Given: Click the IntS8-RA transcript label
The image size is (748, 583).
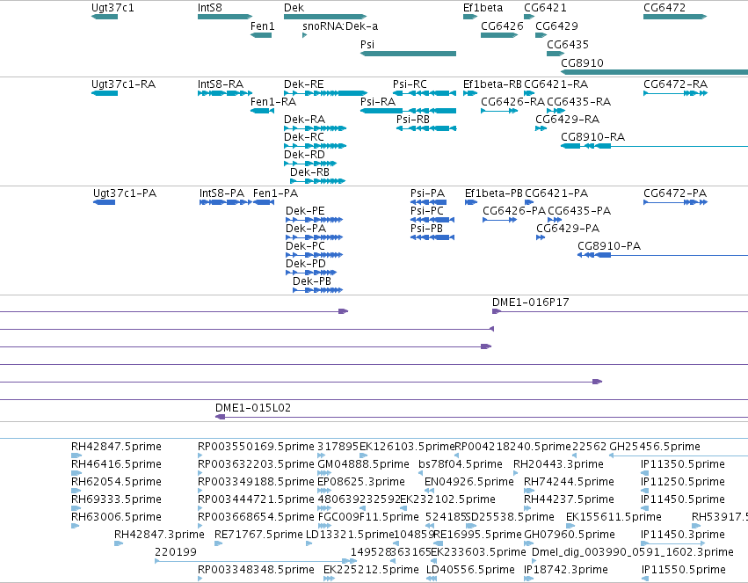Looking at the screenshot, I should [221, 84].
